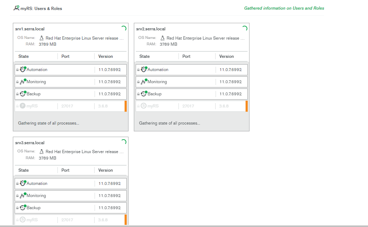Click the Monitoring agent icon on srv1.serra.local

pos(23,82)
